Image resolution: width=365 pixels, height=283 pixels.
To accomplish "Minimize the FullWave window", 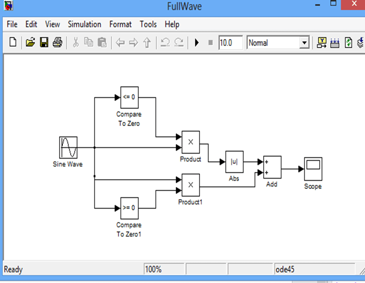I will pos(318,5).
